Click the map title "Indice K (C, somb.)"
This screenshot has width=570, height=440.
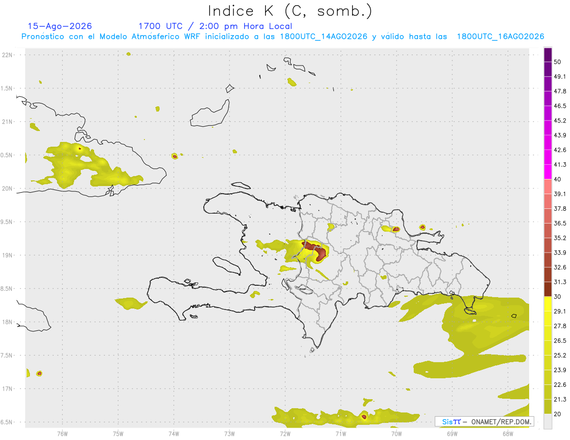coord(290,11)
